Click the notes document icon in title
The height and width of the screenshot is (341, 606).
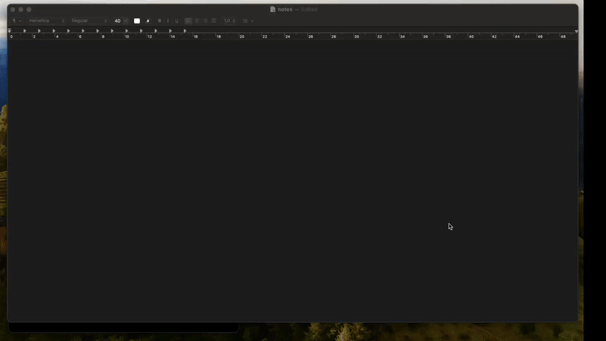(x=273, y=9)
